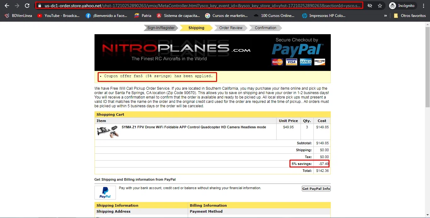Click the Billing Information header
Image resolution: width=430 pixels, height=218 pixels.
[259, 205]
